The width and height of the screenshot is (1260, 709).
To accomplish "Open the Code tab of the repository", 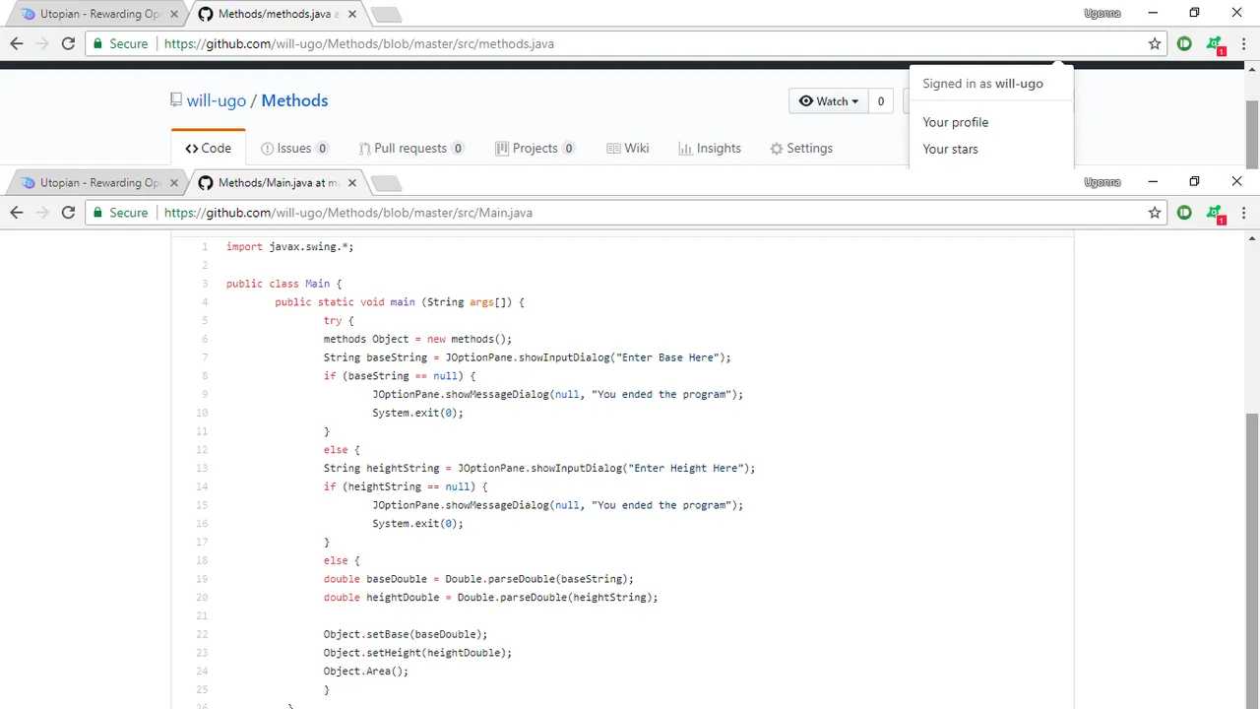I will [x=209, y=149].
